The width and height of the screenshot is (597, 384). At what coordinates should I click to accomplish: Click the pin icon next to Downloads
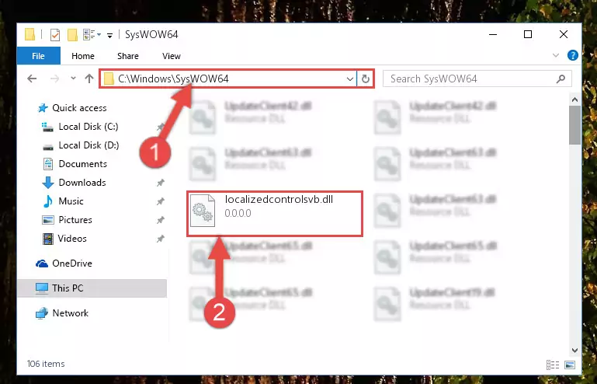coord(160,183)
